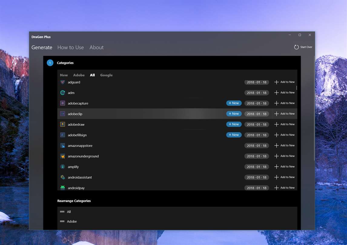Click the adobecapture app icon
This screenshot has height=245, width=347.
tap(63, 103)
